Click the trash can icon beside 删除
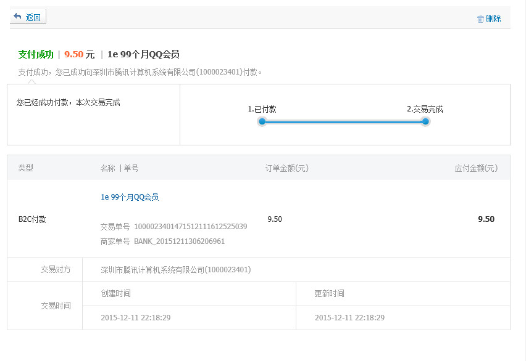Screen dimensions: 526x361 [480, 18]
